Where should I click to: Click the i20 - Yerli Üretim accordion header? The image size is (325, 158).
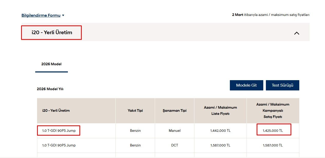[51, 33]
